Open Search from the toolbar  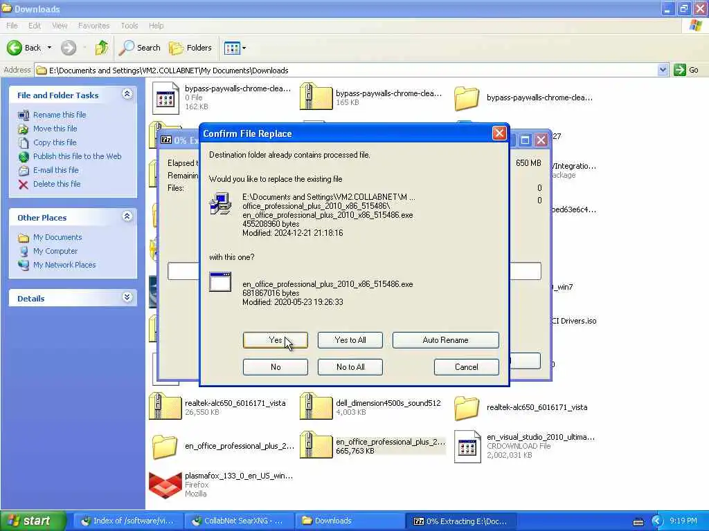point(140,48)
